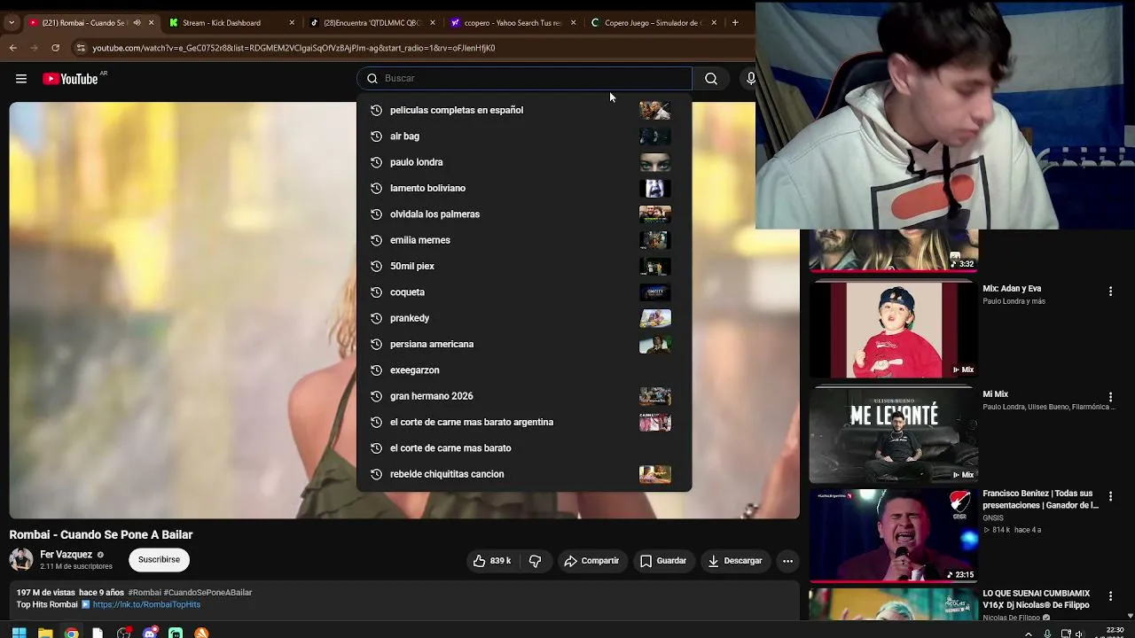Open options menu for Francisco Benitez video
Screen dimensions: 1135x638
click(x=1110, y=496)
